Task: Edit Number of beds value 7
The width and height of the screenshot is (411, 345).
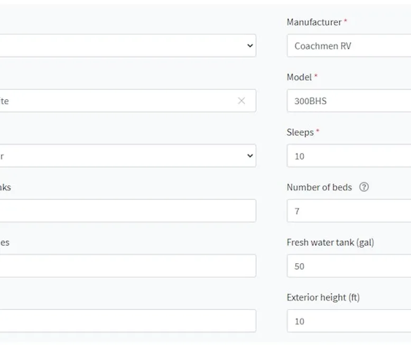Action: 349,210
